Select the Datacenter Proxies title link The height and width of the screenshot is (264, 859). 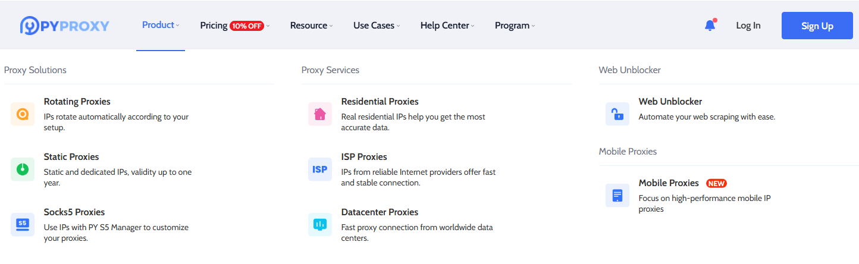[x=380, y=212]
